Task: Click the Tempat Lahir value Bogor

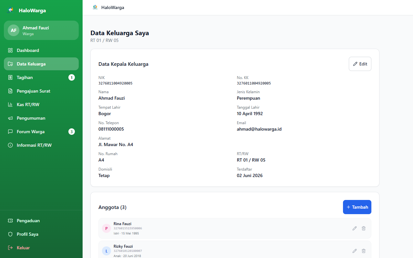Action: tap(105, 114)
